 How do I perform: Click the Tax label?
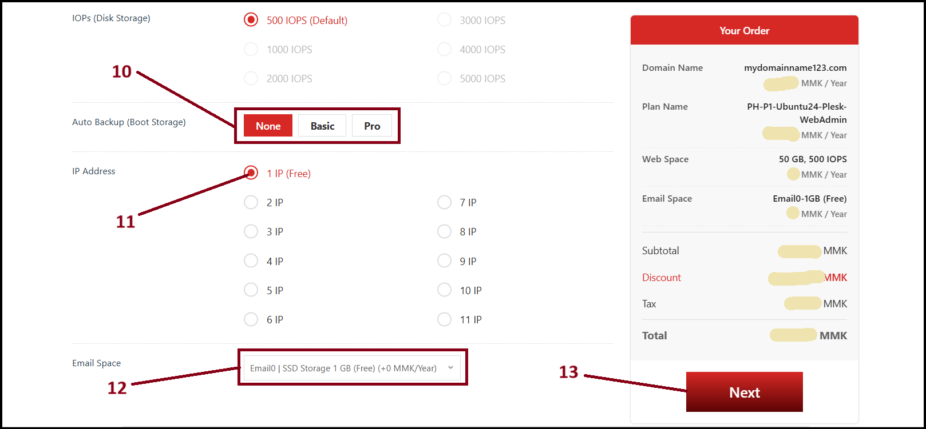[649, 303]
